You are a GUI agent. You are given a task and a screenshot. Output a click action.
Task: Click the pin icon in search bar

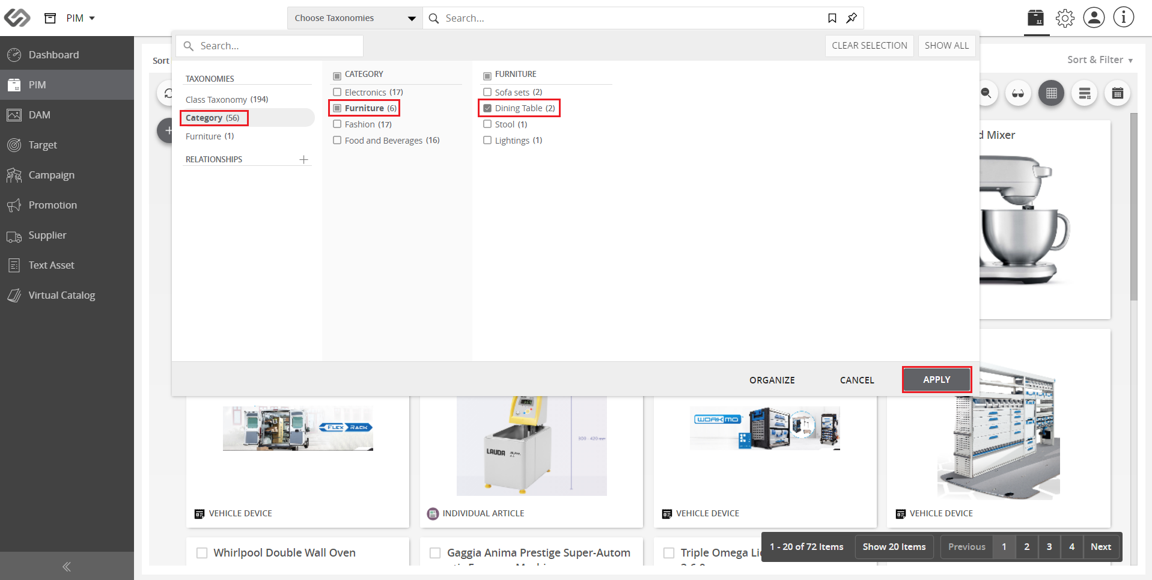pyautogui.click(x=852, y=18)
